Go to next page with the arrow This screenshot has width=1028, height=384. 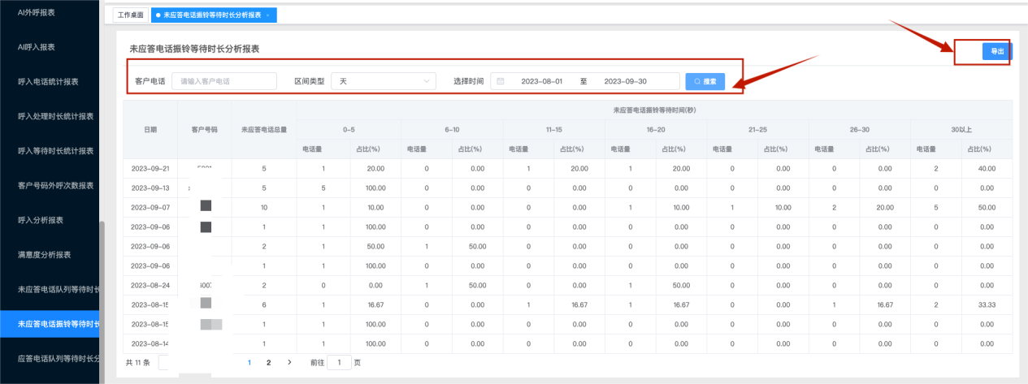point(289,362)
